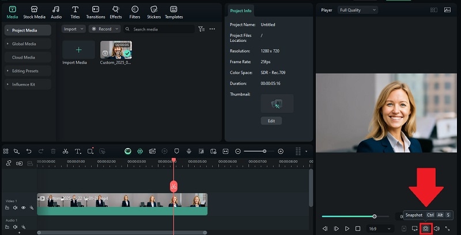Click the project thumbnail placeholder image

pos(277,103)
